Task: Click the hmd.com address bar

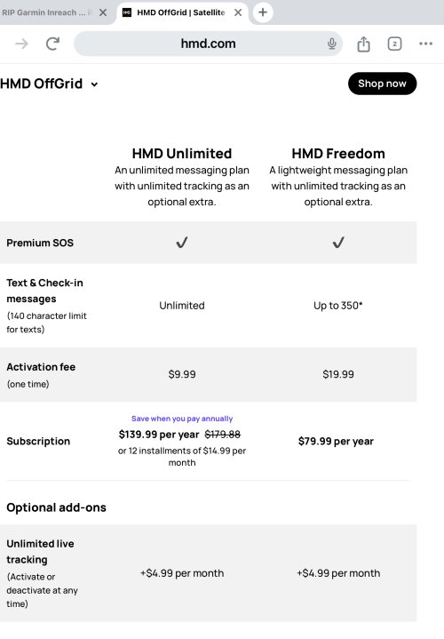Action: (208, 44)
